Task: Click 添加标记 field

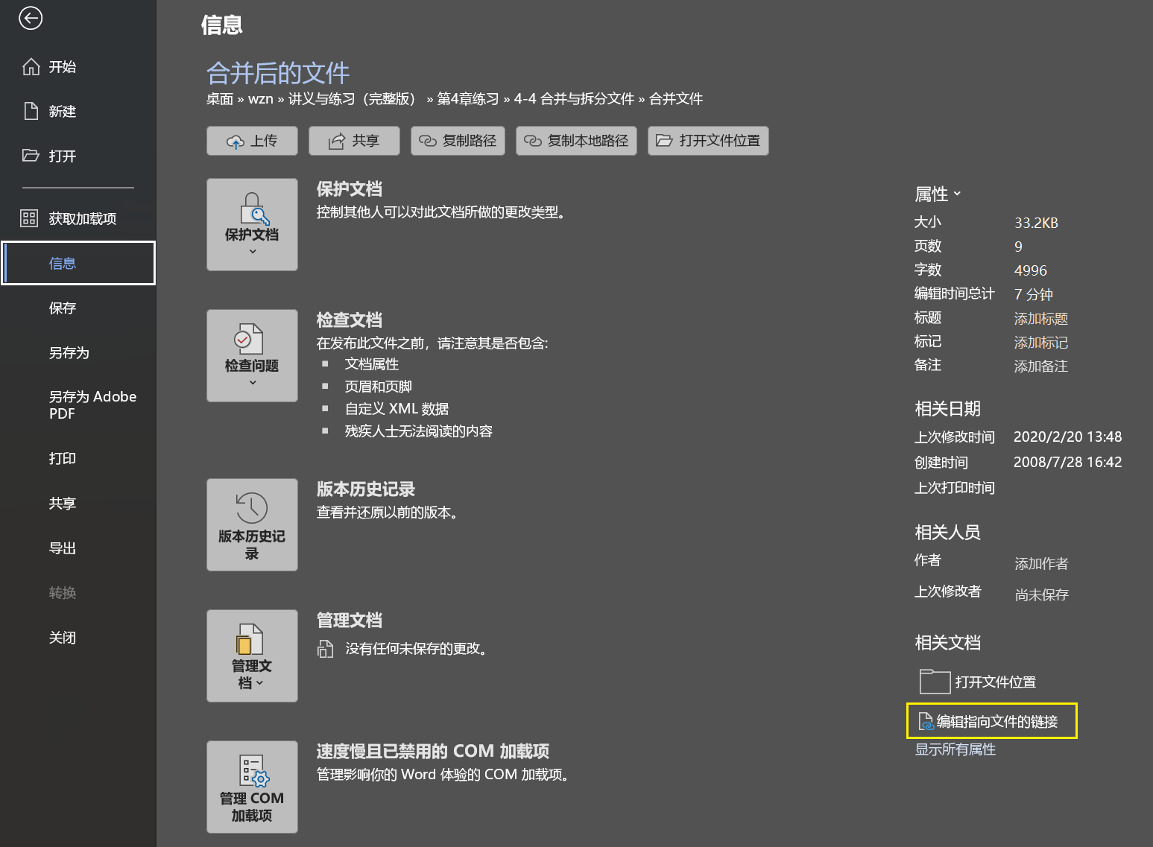Action: pos(1041,343)
